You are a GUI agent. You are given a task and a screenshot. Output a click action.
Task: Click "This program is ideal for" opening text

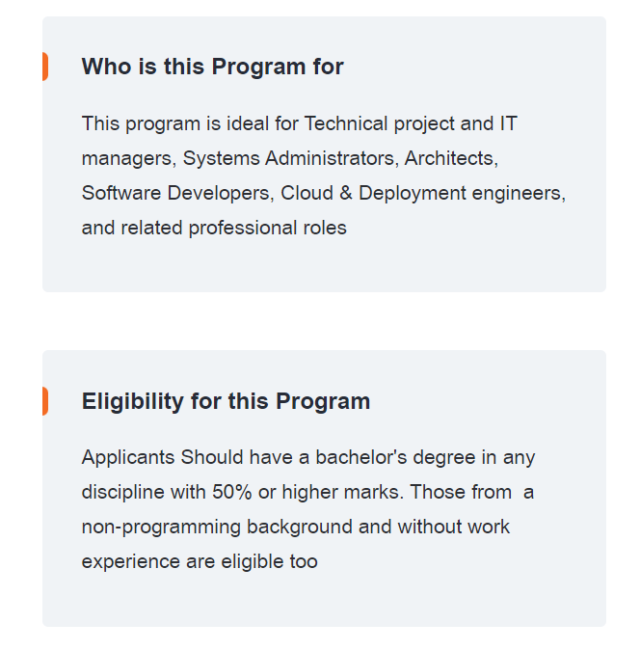click(190, 124)
